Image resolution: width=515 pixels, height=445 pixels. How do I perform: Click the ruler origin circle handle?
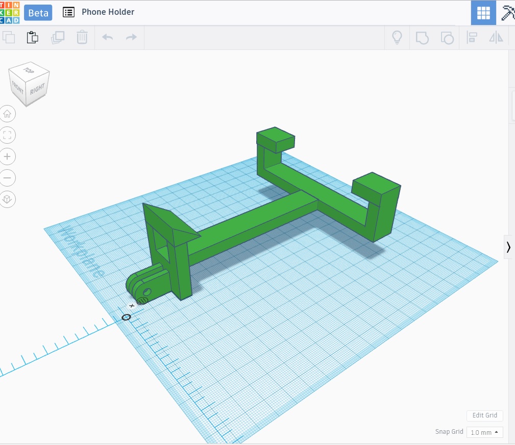pos(126,317)
